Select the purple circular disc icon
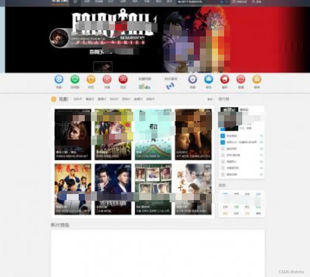 193,79
